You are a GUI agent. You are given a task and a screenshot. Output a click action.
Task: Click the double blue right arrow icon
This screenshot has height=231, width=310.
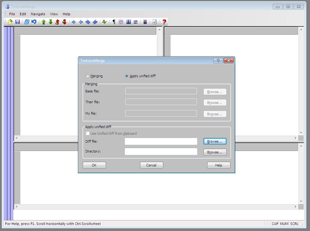[x=88, y=22]
